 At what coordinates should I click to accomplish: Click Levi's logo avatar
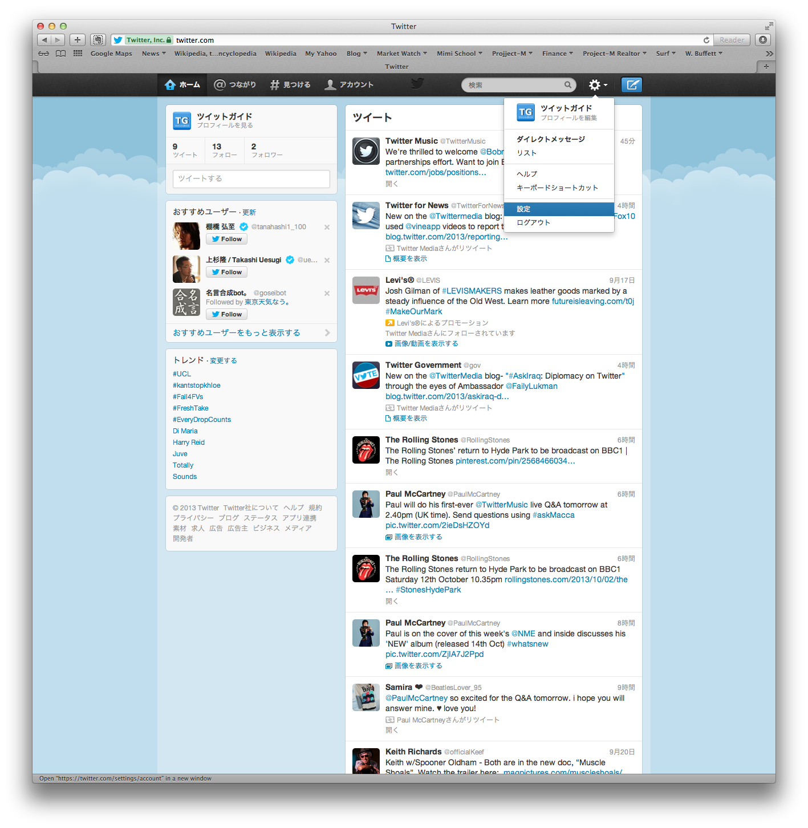tap(366, 290)
